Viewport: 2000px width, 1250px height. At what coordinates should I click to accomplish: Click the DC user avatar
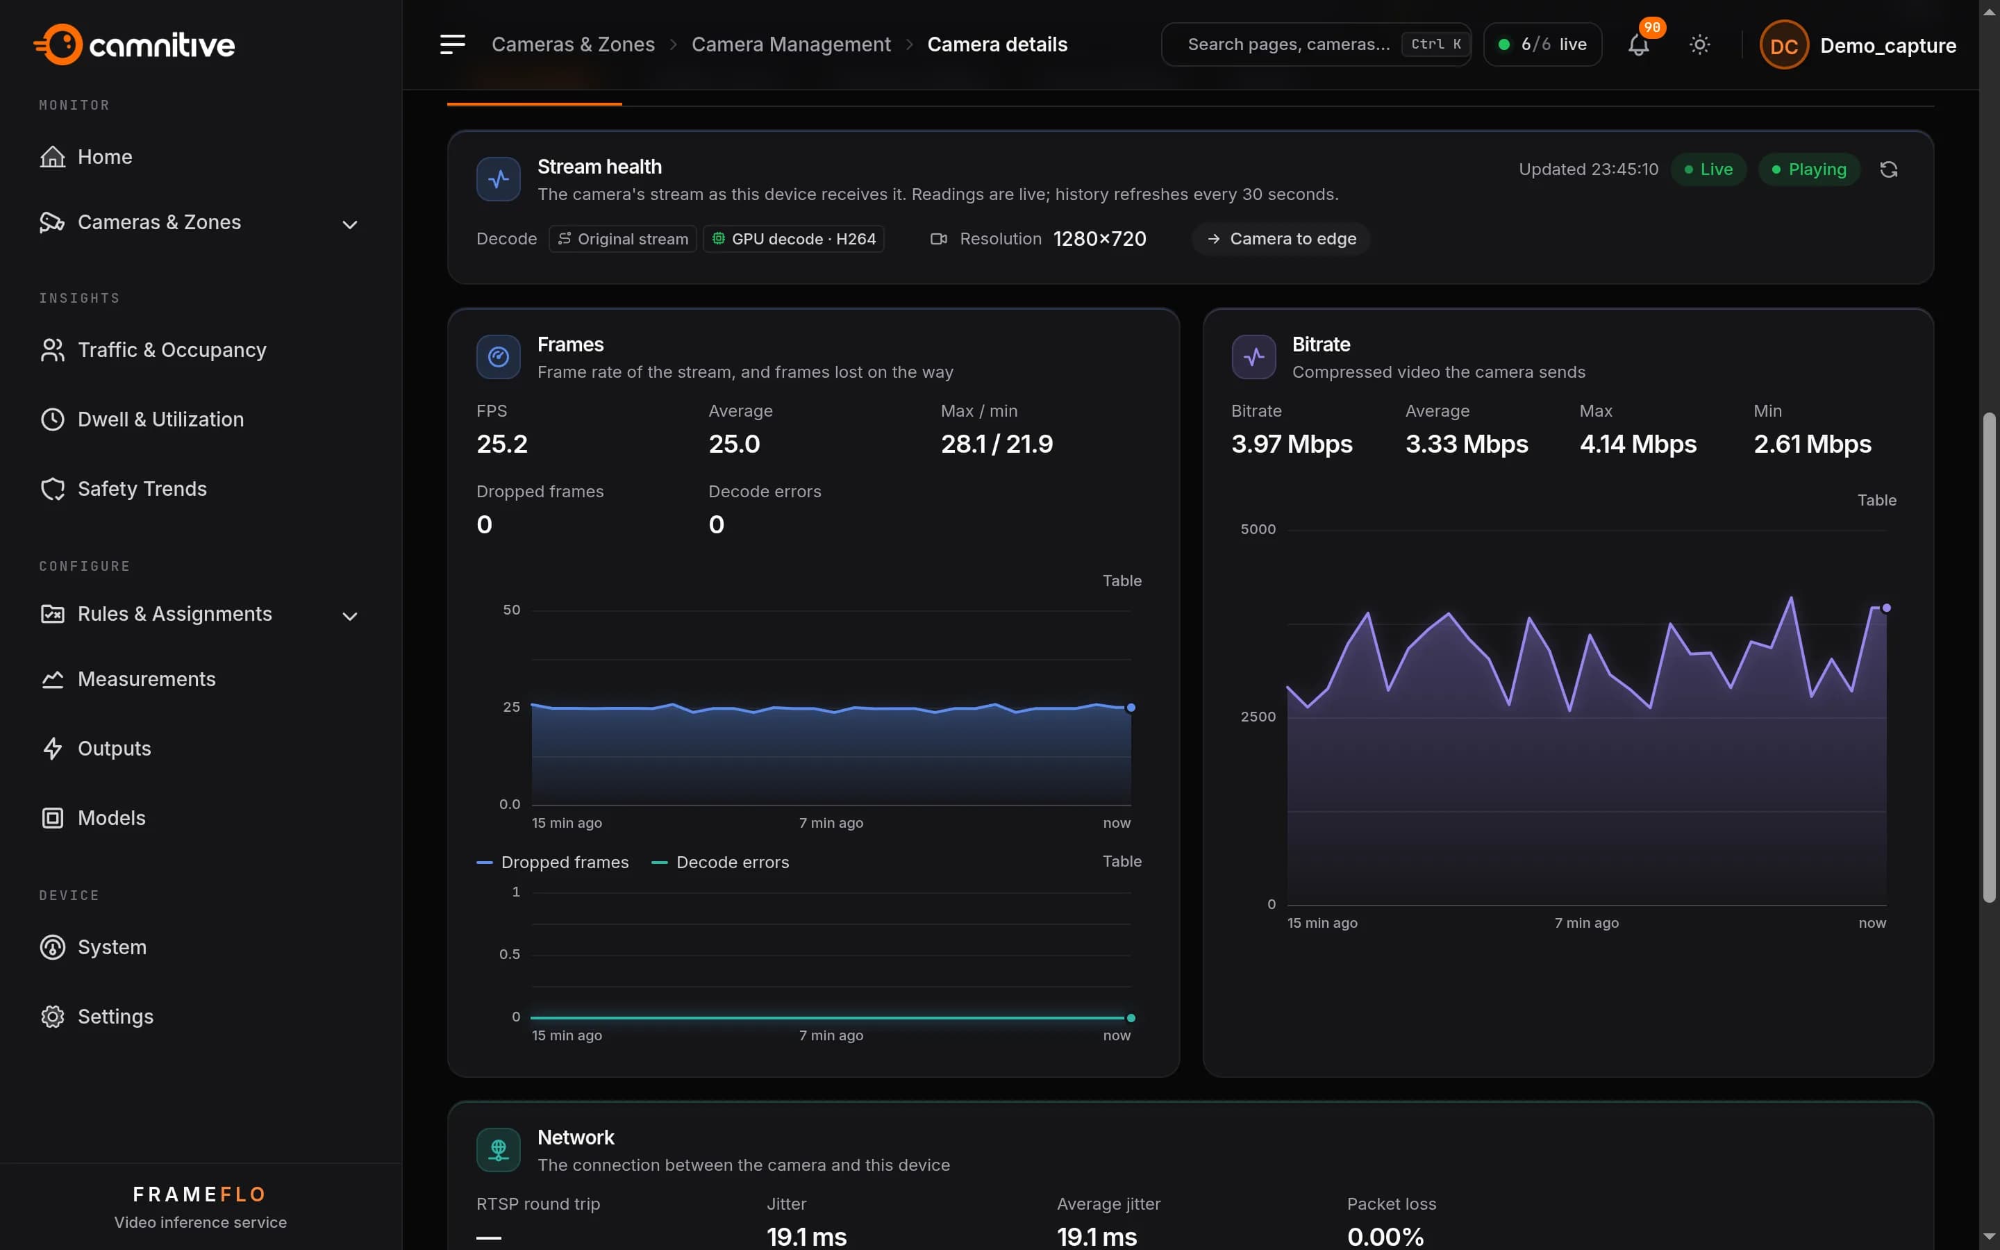pyautogui.click(x=1783, y=44)
